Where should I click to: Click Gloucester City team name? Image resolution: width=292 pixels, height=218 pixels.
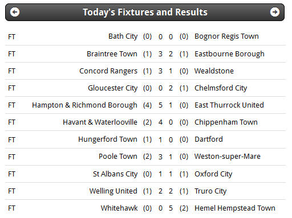[112, 88]
